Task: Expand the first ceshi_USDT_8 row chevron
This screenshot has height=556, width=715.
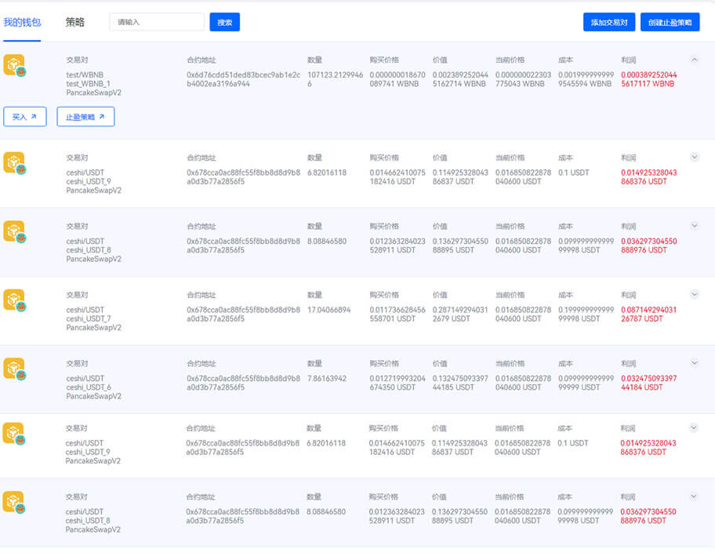Action: pyautogui.click(x=694, y=226)
